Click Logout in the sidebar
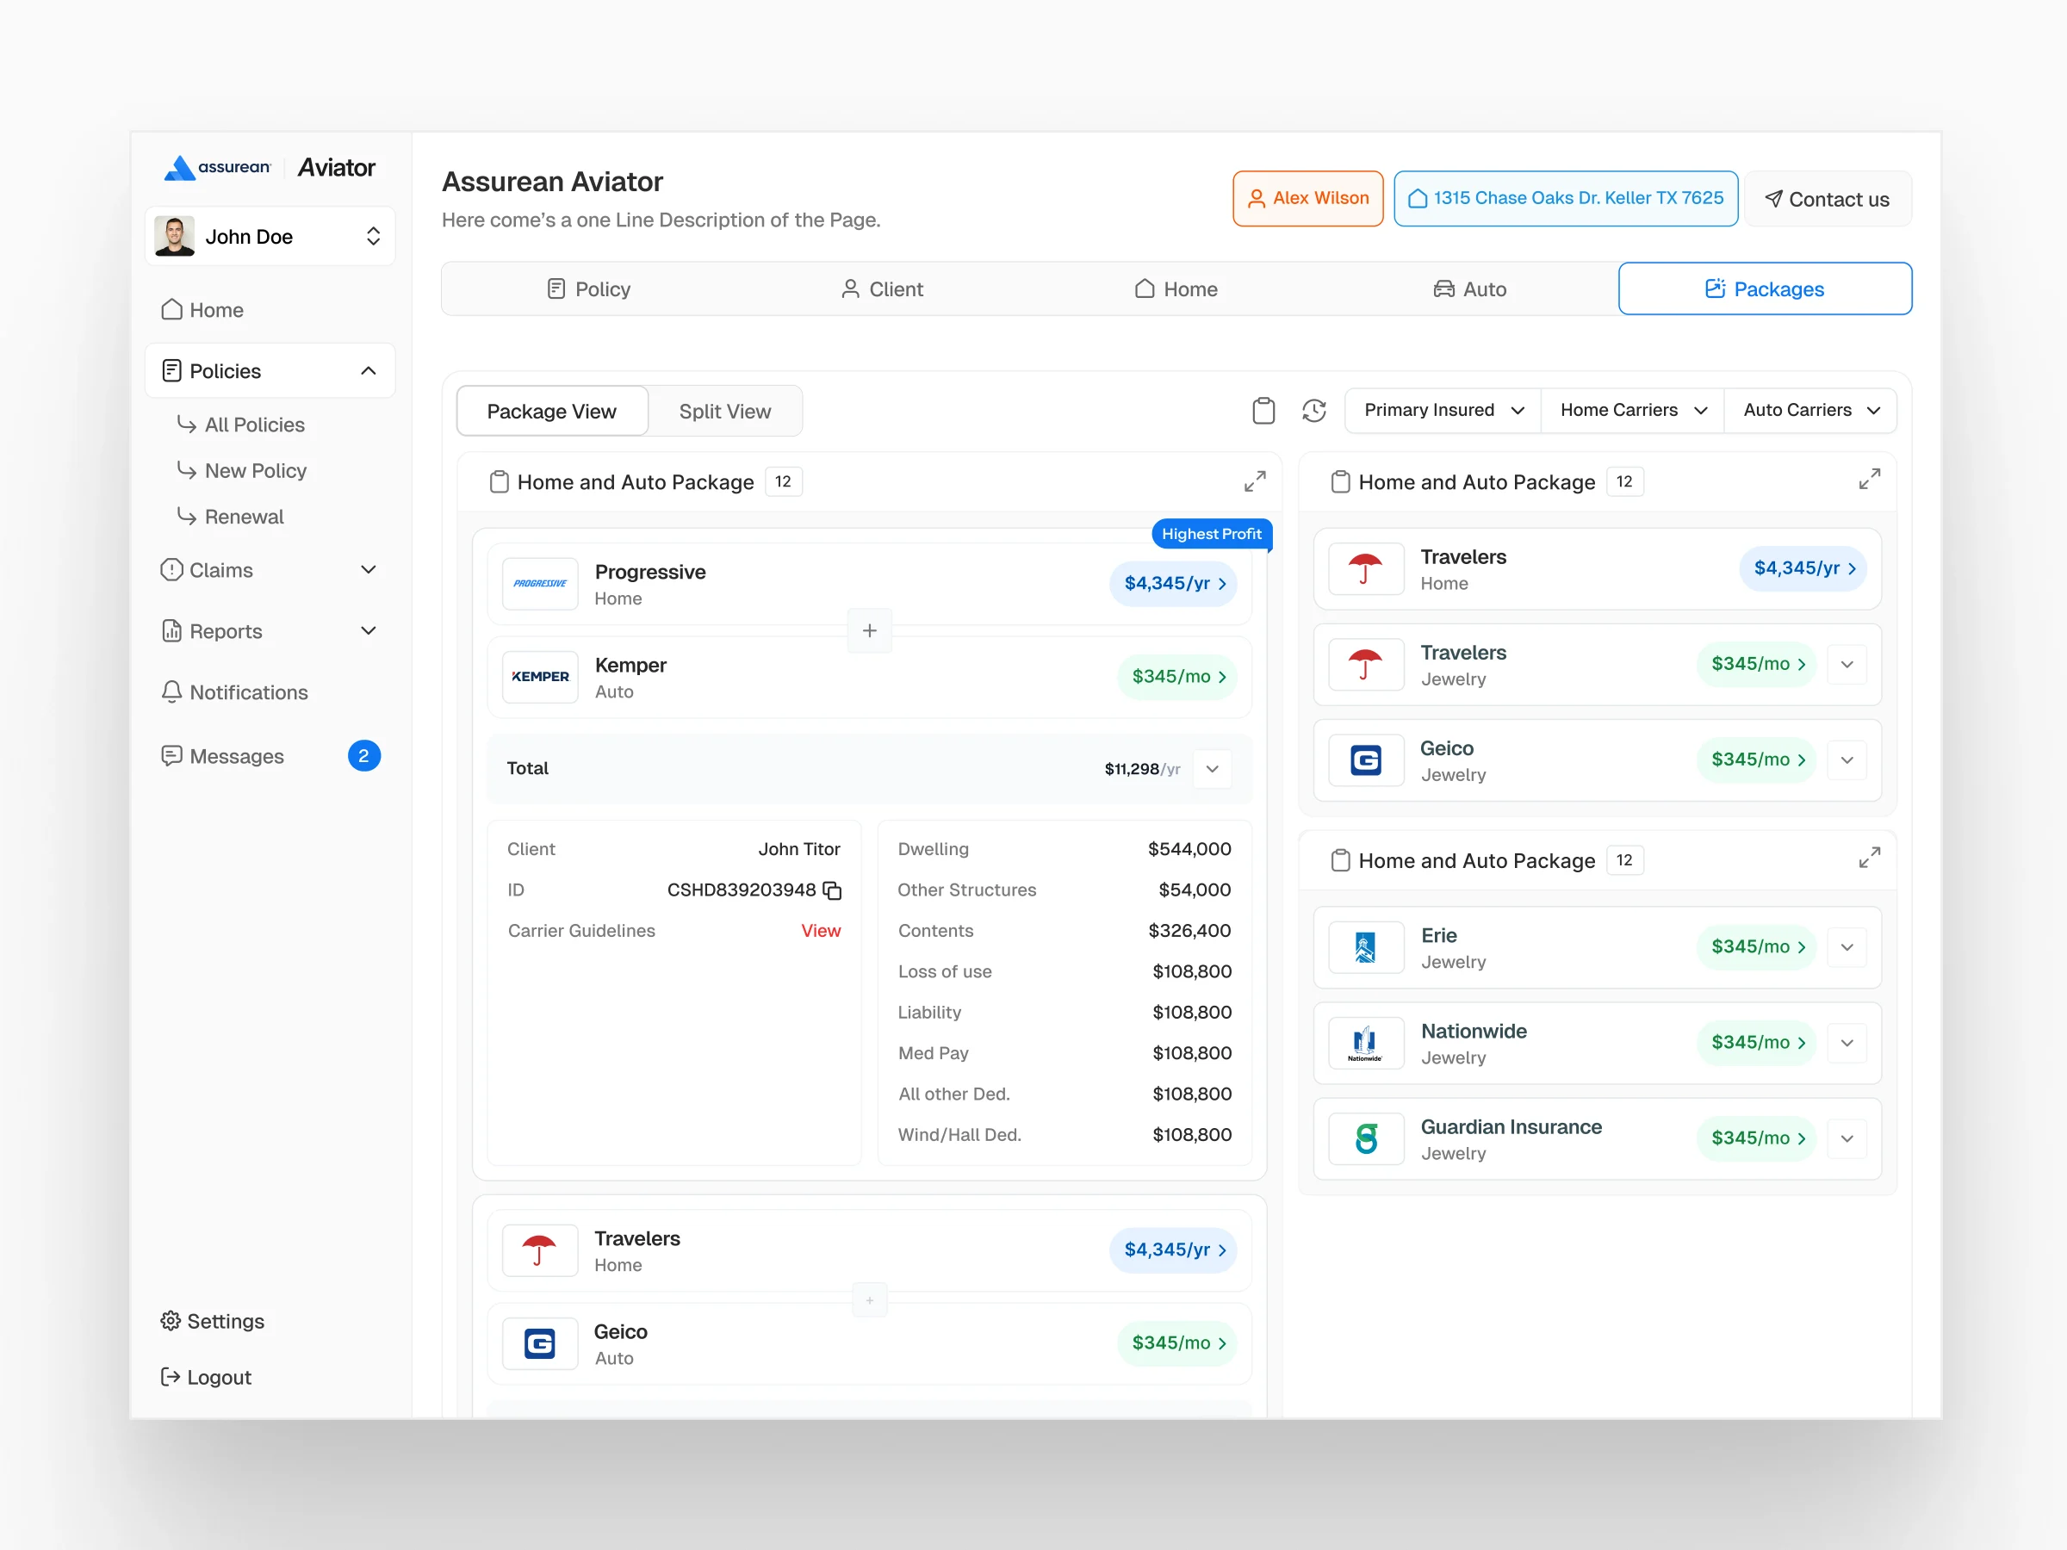 click(x=206, y=1377)
